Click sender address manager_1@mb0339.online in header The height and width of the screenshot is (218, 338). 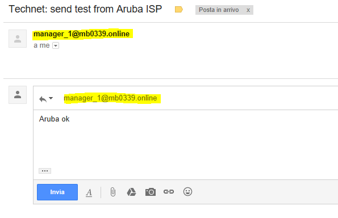tap(81, 34)
